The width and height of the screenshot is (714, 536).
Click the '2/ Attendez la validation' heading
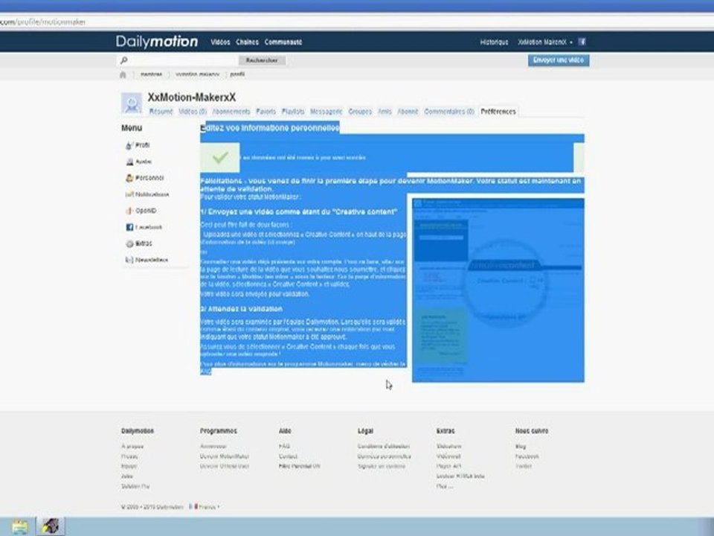pyautogui.click(x=241, y=309)
